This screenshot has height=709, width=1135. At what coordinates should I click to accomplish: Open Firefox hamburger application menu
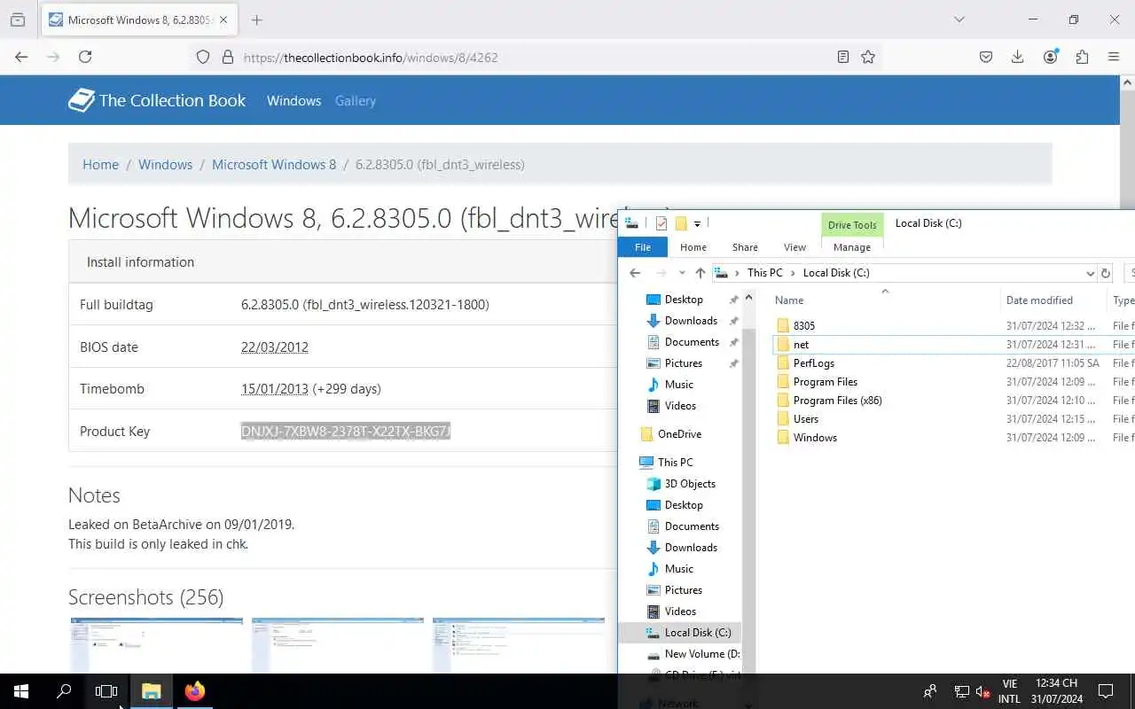(x=1114, y=57)
